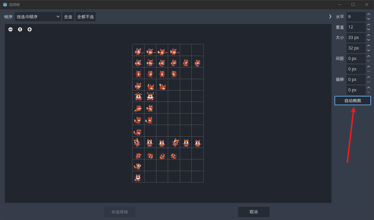
Task: Select the single fox frame in the bottom row
Action: tap(138, 177)
